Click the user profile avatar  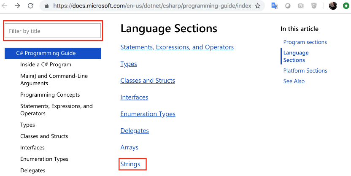(333, 6)
